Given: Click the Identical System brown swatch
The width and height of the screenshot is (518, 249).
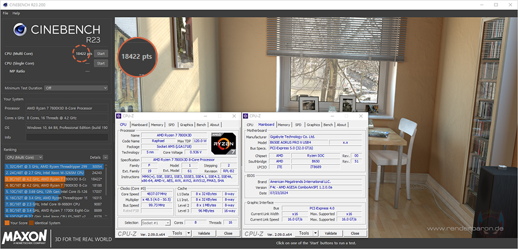Looking at the screenshot, I should coord(31,223).
